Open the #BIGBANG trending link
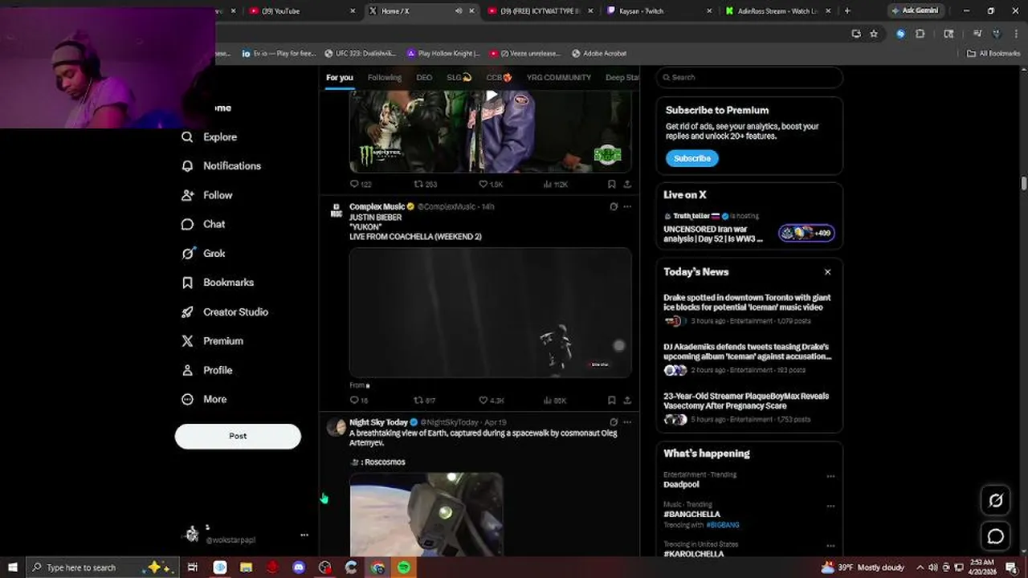The width and height of the screenshot is (1028, 578). [723, 525]
